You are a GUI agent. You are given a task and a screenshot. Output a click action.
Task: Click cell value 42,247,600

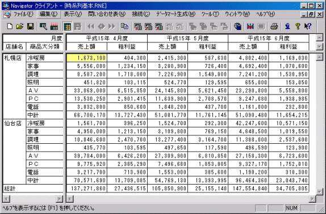[x=248, y=123]
